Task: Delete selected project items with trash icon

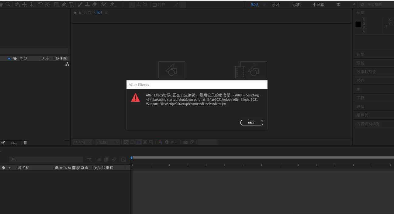Action: point(25,143)
